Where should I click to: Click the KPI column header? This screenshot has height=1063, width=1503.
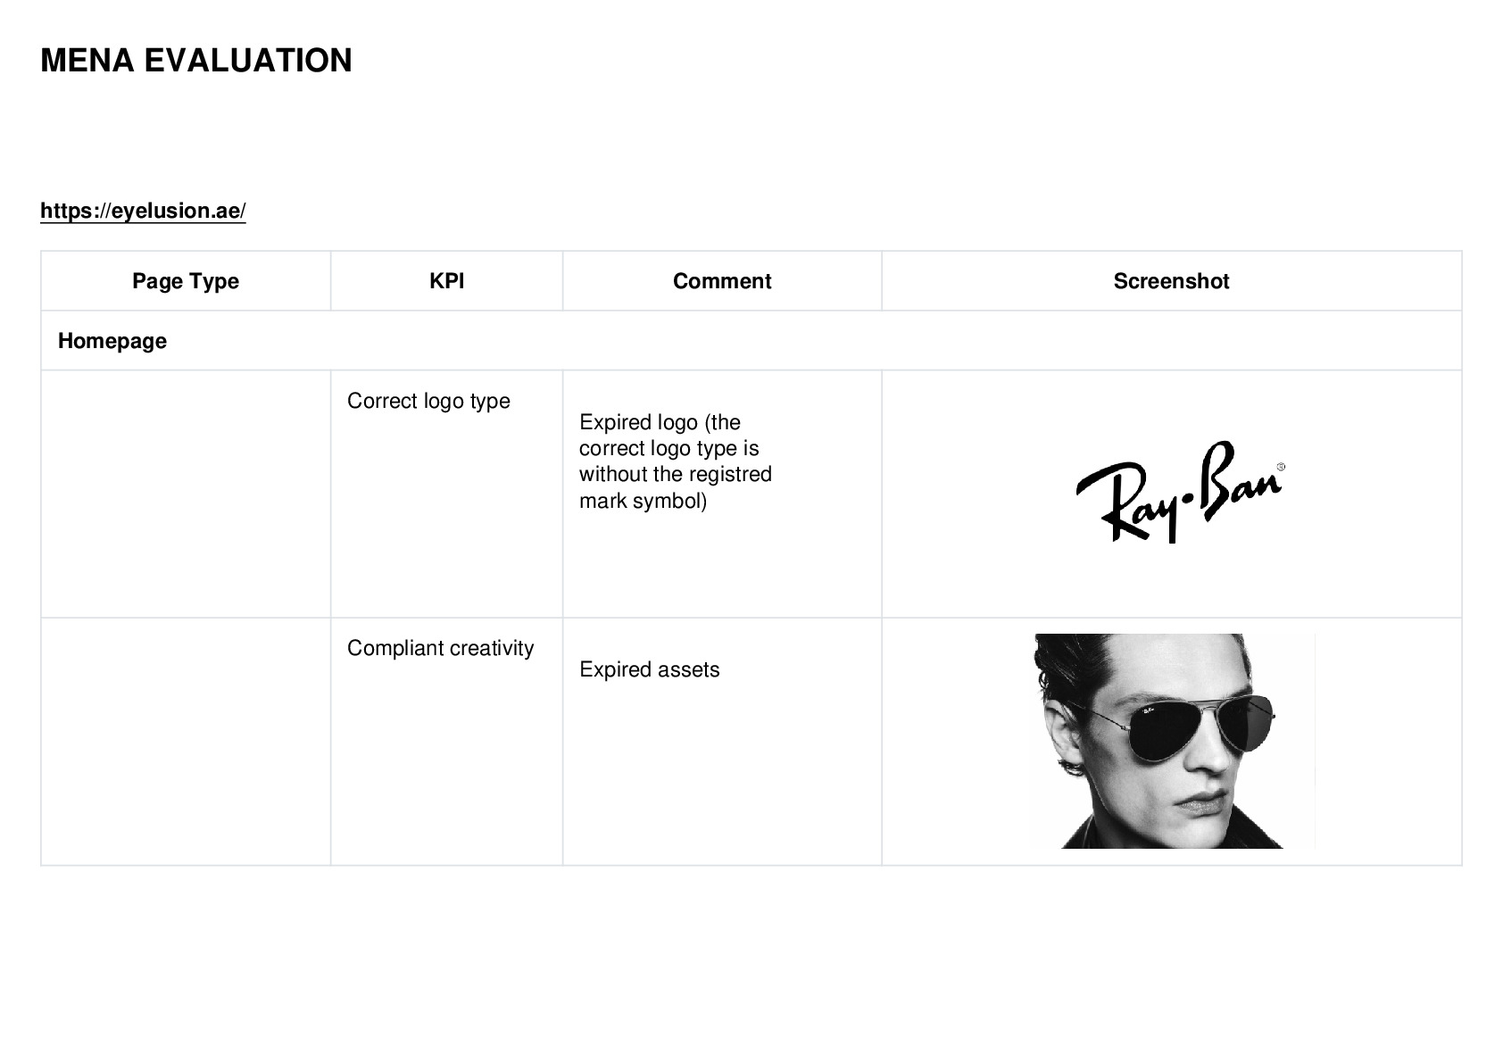[x=446, y=281]
